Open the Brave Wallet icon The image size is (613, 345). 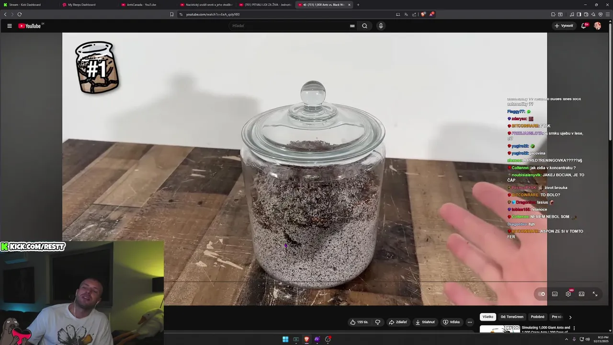(586, 14)
